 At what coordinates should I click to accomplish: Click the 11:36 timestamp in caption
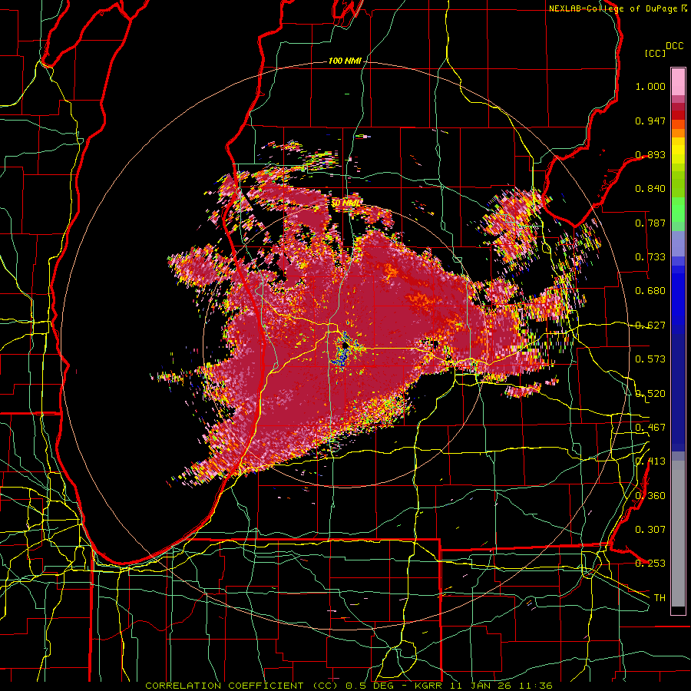(537, 686)
